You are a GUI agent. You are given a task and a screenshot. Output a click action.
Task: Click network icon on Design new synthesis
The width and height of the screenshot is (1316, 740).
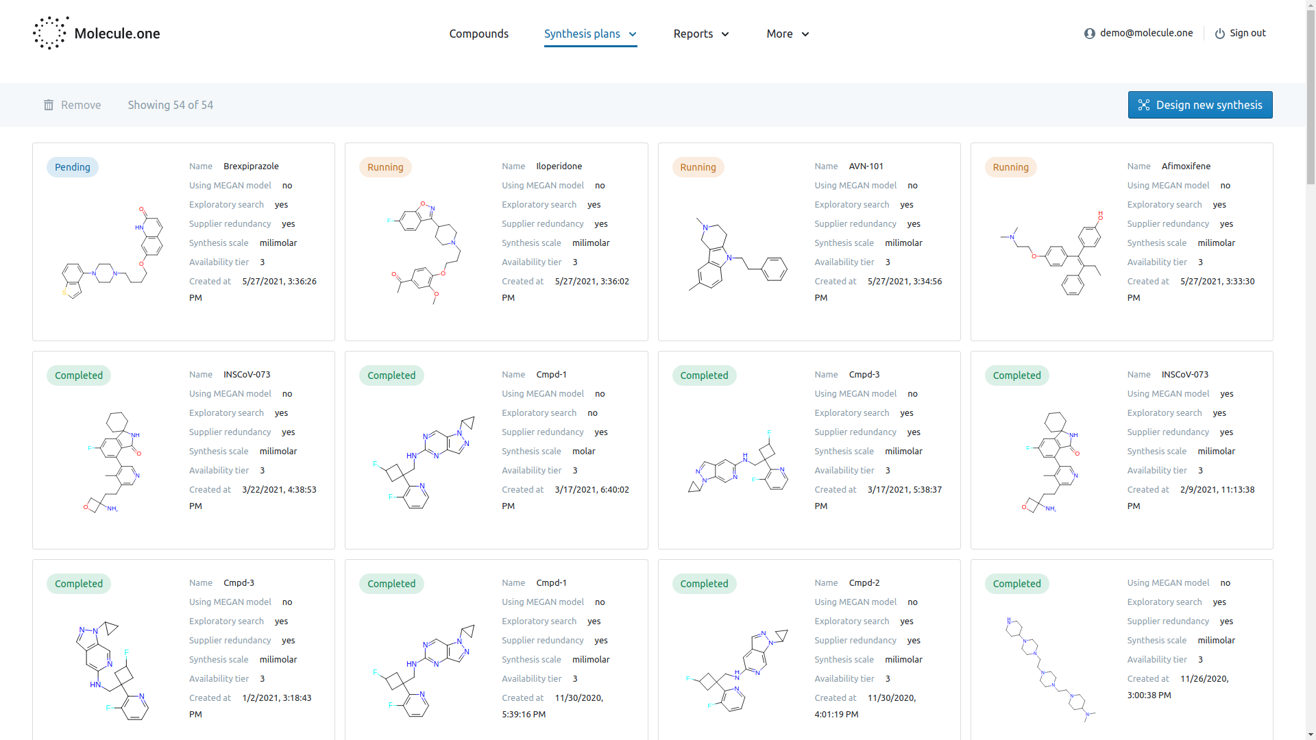[1143, 105]
